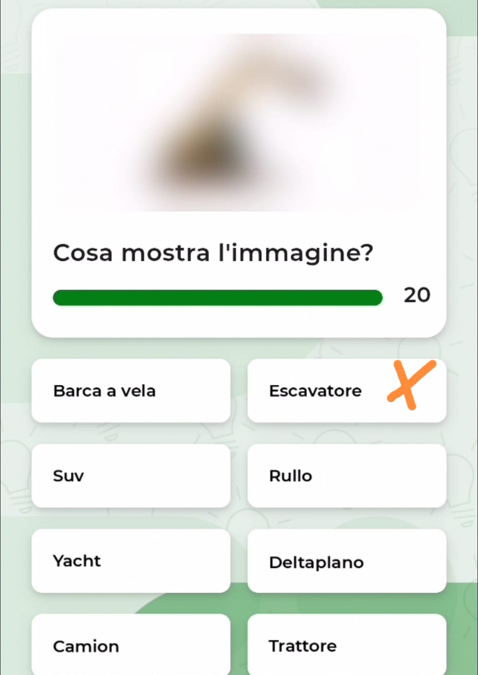
Task: Click the timer number 20
Action: (416, 295)
